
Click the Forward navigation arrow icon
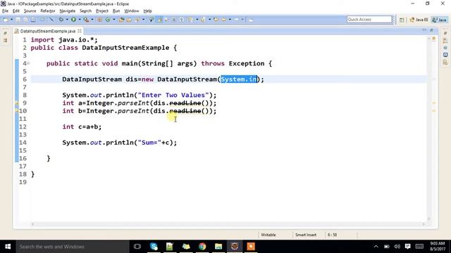[237, 20]
